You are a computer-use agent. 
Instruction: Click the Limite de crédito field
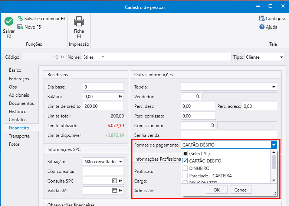point(103,106)
